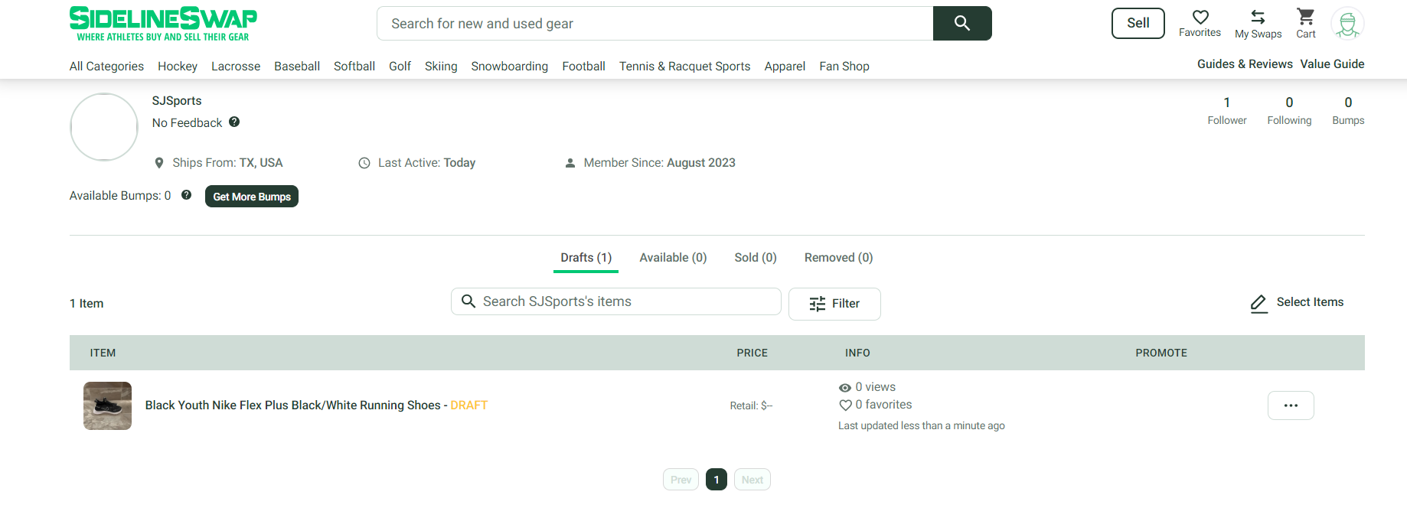Click the Next pagination button
Viewport: 1407px width, 521px height.
tap(752, 480)
